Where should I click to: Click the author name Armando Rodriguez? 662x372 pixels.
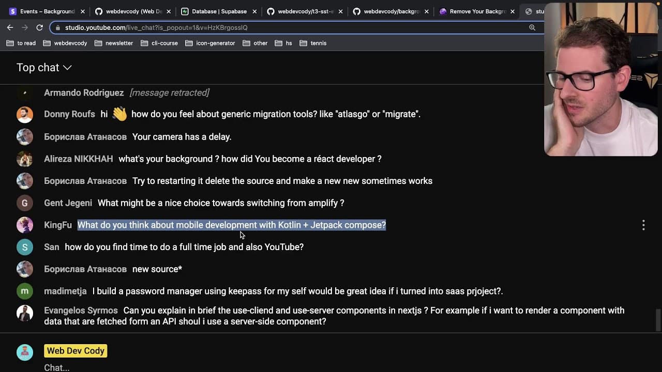coord(84,93)
